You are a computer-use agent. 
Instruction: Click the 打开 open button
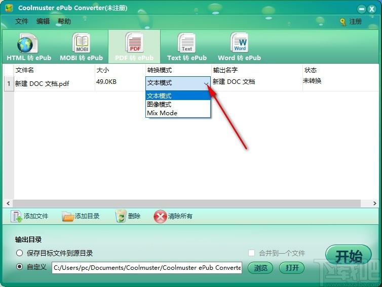(292, 268)
